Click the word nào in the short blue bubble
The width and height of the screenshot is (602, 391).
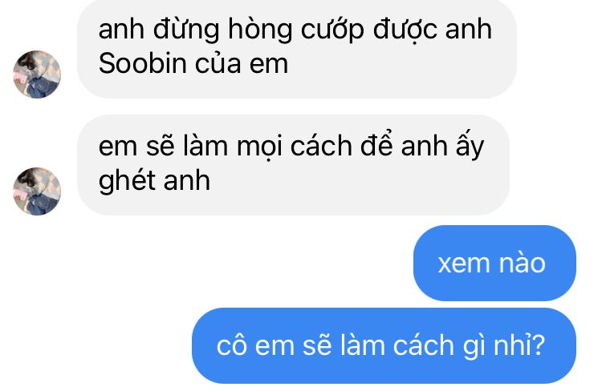[x=522, y=263]
